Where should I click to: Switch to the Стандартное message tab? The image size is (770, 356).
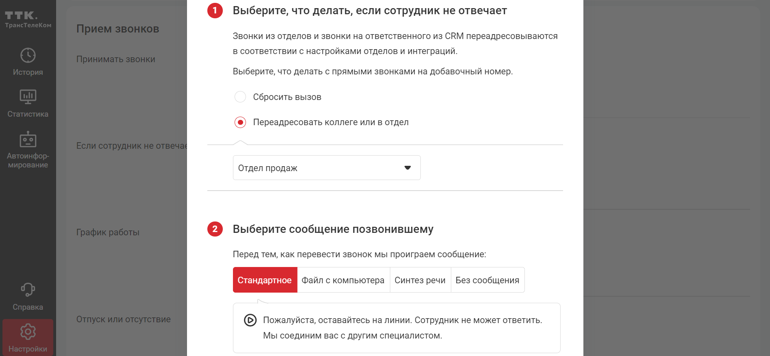(265, 280)
